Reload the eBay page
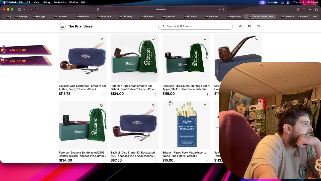 click(x=223, y=10)
